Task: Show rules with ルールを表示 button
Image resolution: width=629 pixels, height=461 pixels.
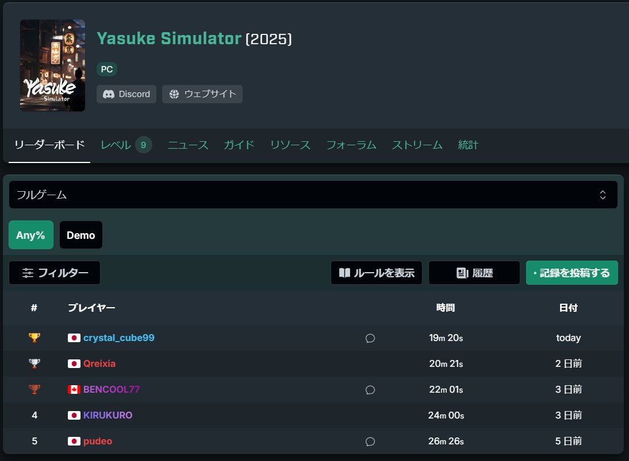Action: coord(376,273)
